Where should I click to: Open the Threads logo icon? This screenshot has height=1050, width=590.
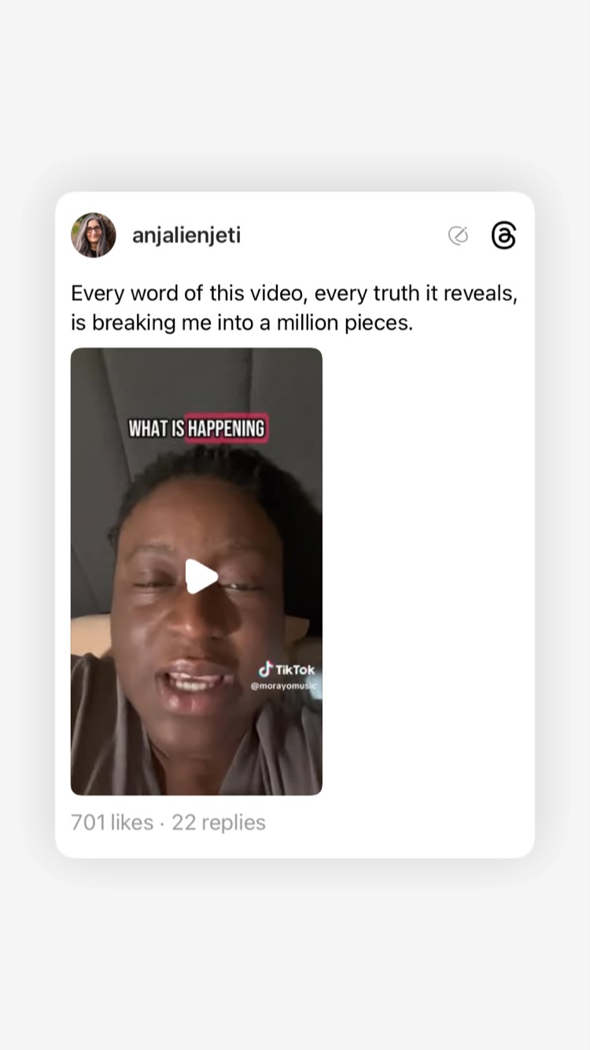point(503,235)
